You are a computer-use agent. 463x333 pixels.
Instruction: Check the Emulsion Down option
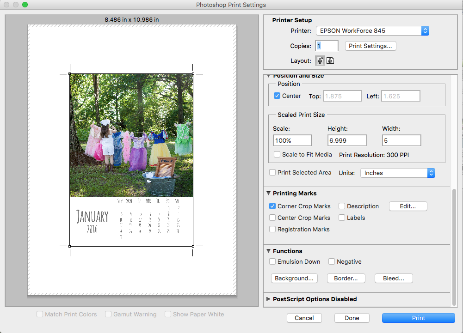coord(272,261)
